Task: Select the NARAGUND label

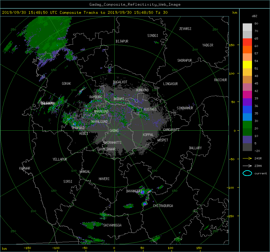Action: coord(101,111)
